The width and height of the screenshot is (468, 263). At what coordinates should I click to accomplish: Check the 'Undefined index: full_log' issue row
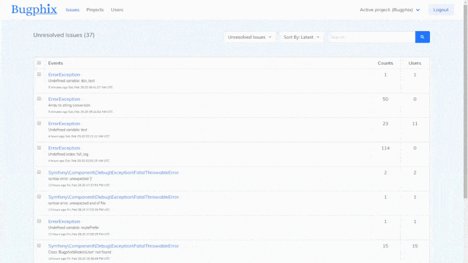tap(39, 148)
